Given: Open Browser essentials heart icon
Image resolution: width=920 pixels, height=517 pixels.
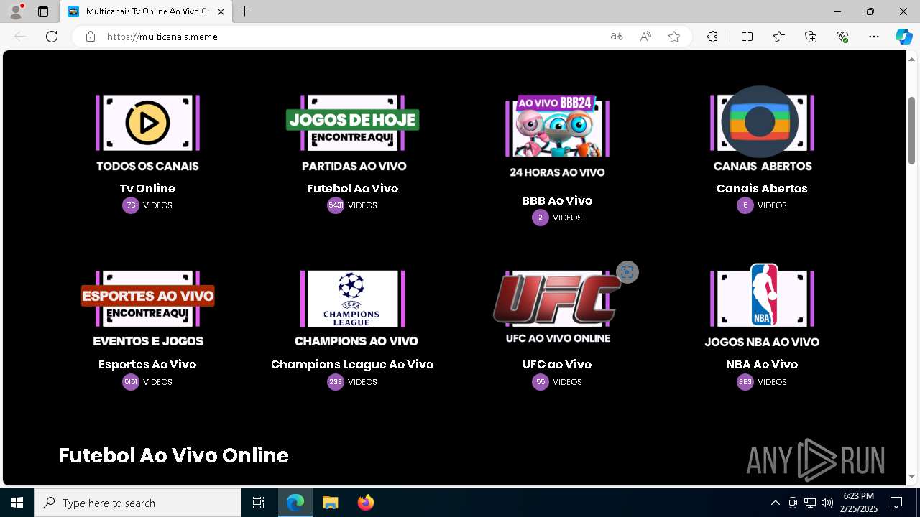Looking at the screenshot, I should tap(842, 37).
